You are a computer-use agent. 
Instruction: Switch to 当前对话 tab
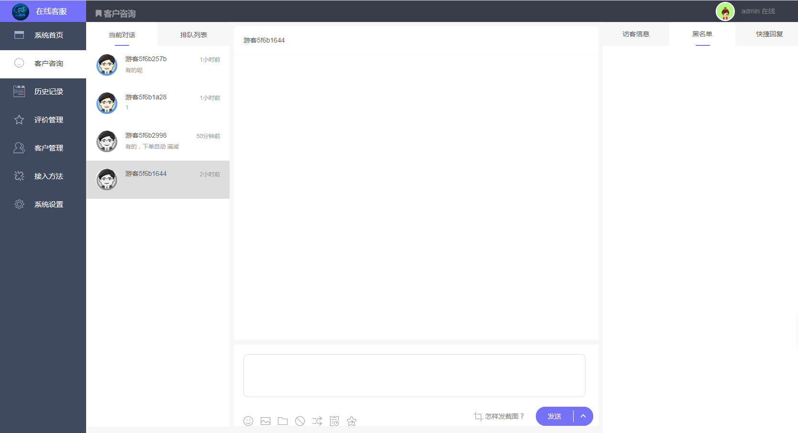122,35
